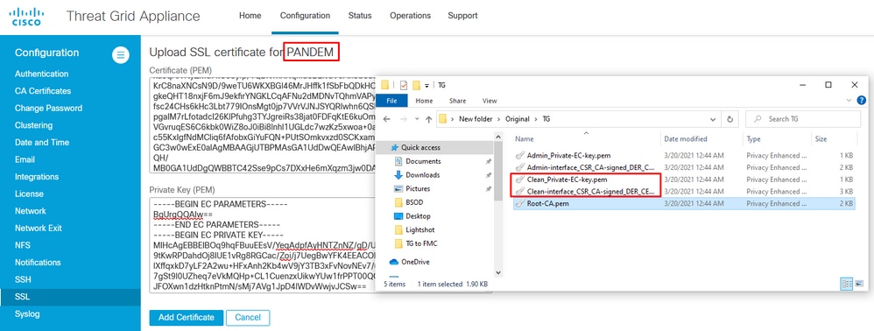Open Downloads in Quick access

click(422, 175)
